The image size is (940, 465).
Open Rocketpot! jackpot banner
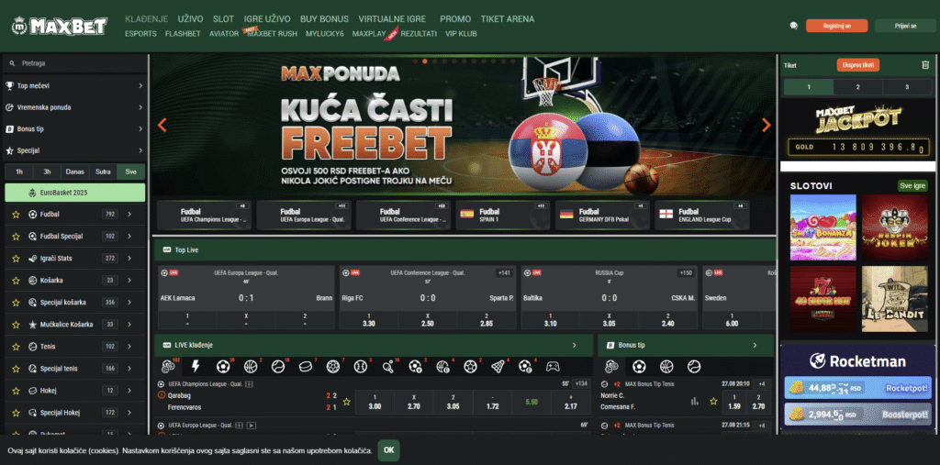[858, 388]
